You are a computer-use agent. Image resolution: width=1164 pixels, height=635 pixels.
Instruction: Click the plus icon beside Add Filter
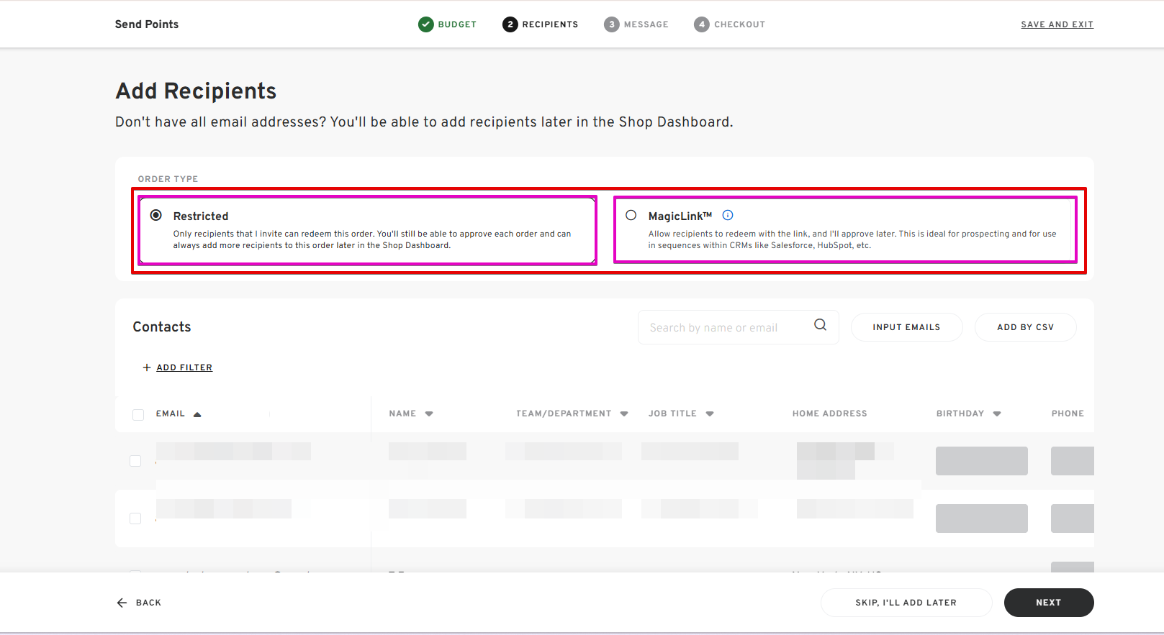tap(147, 367)
